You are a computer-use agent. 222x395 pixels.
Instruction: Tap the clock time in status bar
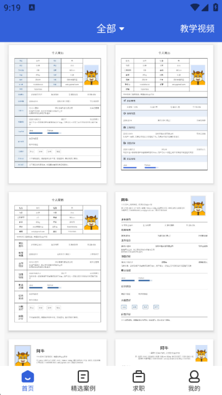tap(12, 7)
